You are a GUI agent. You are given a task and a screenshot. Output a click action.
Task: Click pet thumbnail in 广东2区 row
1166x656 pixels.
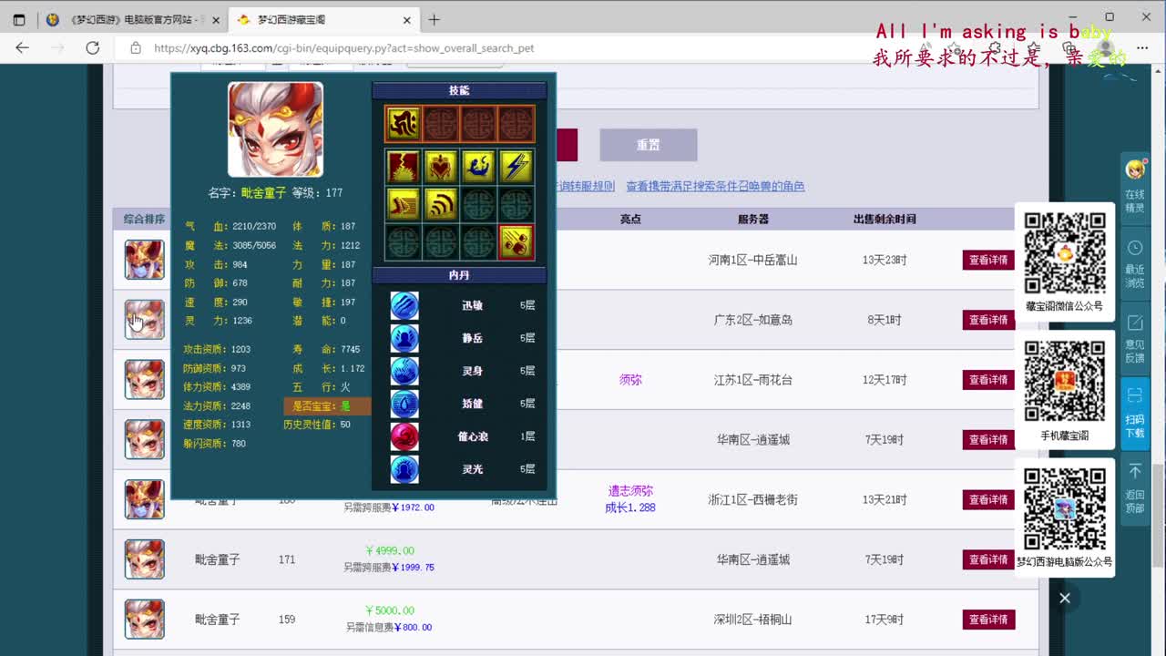tap(145, 320)
